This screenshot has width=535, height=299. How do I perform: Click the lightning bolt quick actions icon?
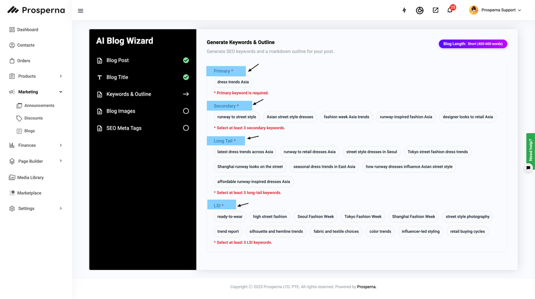point(404,10)
